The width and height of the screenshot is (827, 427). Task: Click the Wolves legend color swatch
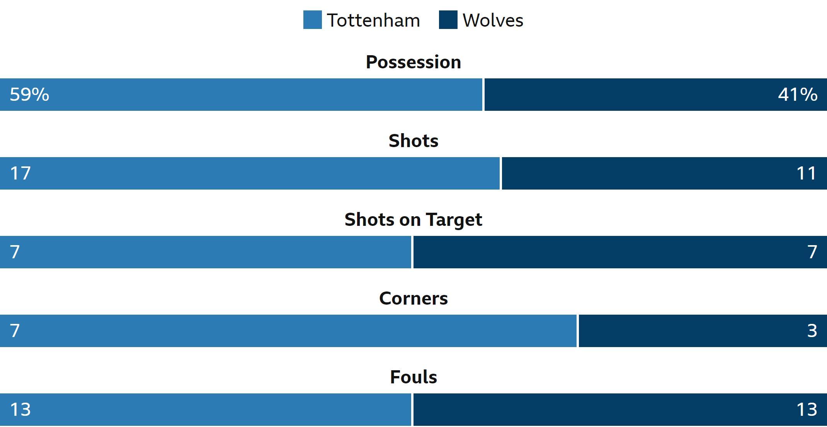click(x=448, y=20)
